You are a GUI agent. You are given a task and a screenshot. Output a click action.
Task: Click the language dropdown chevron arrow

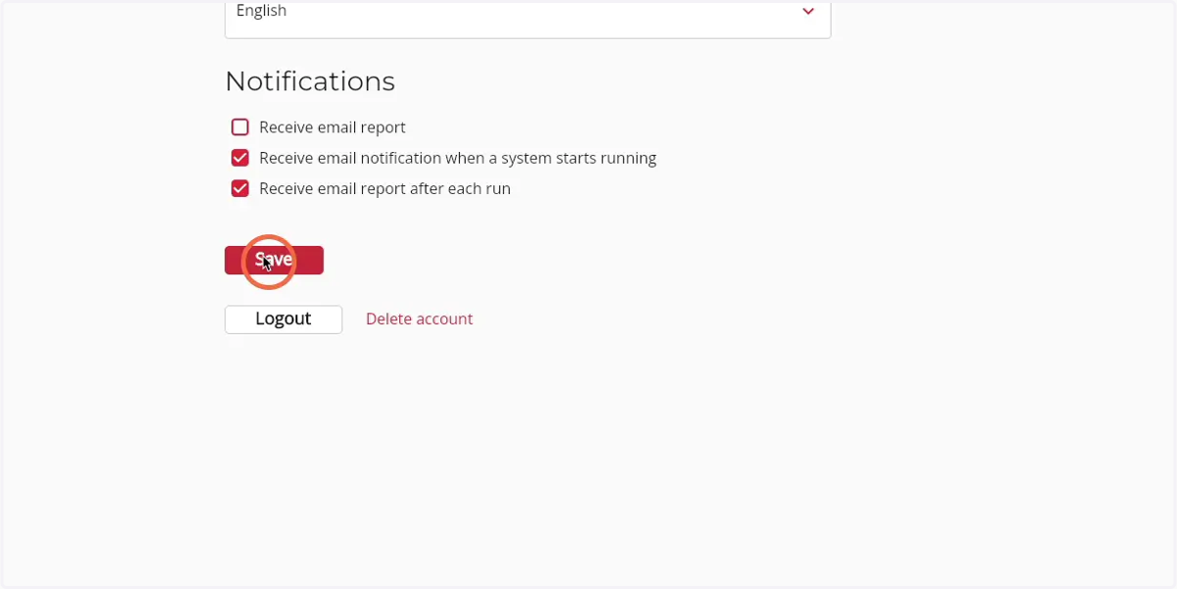point(808,12)
